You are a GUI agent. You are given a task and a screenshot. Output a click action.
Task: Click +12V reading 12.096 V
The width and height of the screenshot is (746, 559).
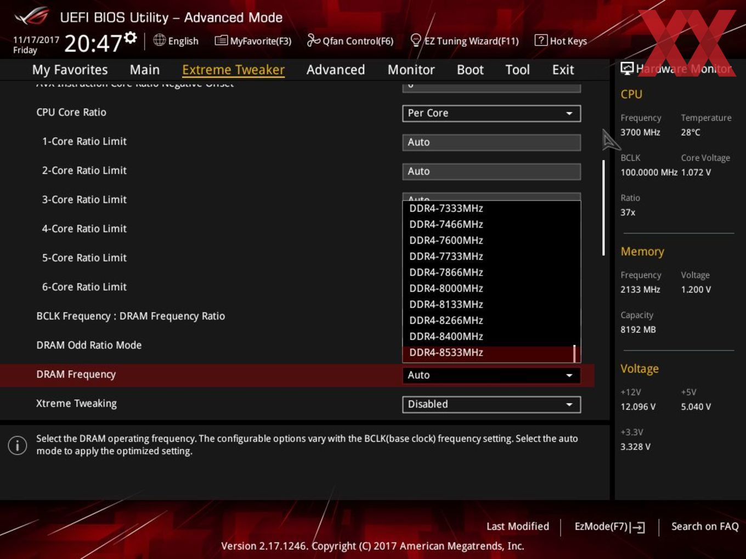tap(638, 407)
